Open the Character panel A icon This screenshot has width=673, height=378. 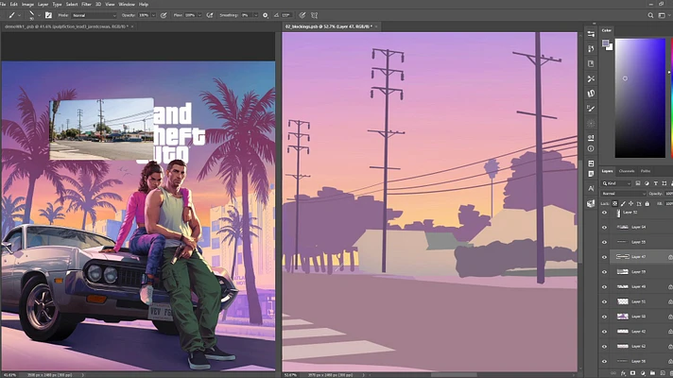(x=591, y=188)
